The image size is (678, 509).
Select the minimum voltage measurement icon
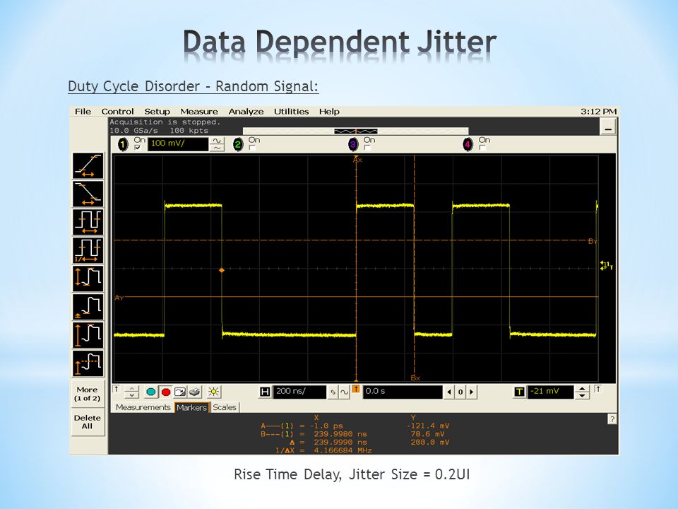coord(88,306)
